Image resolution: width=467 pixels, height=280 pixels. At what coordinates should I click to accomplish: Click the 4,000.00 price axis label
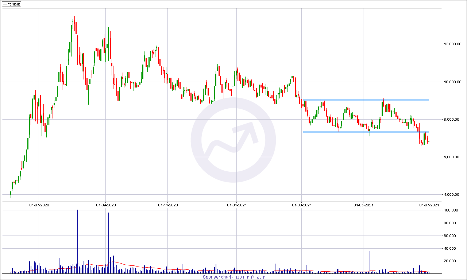tap(447, 195)
